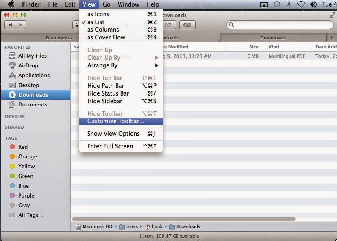The height and width of the screenshot is (241, 337).
Task: Click the volume speaker icon
Action: [313, 4]
